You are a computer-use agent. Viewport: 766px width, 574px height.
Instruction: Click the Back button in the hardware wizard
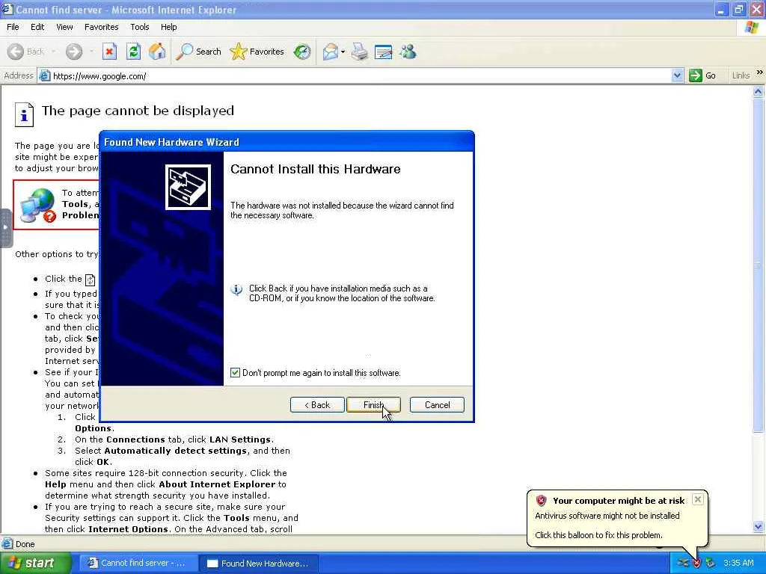click(x=317, y=404)
